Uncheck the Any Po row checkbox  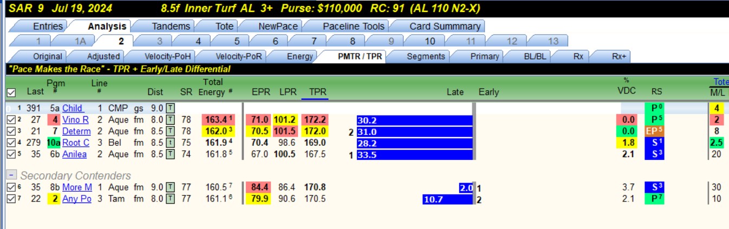(x=11, y=199)
